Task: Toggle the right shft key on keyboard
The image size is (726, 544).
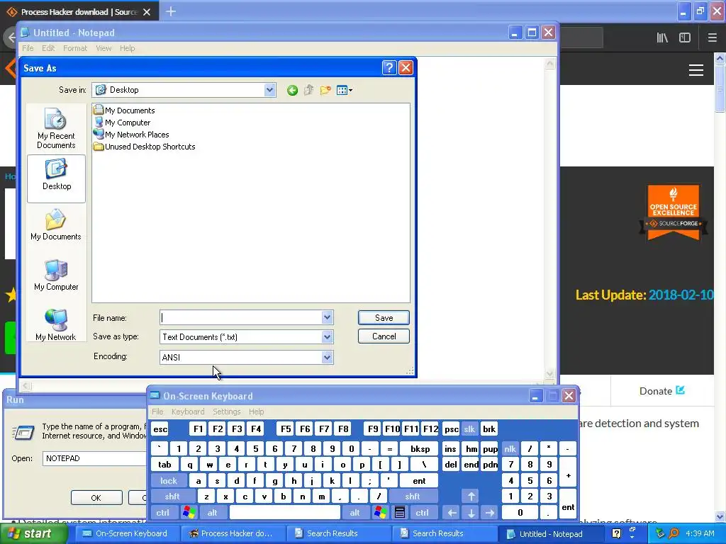Action: click(x=413, y=497)
